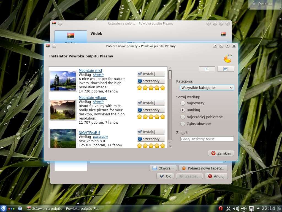Open the pager/calculator-like widget icon in the panel

click(x=20, y=209)
